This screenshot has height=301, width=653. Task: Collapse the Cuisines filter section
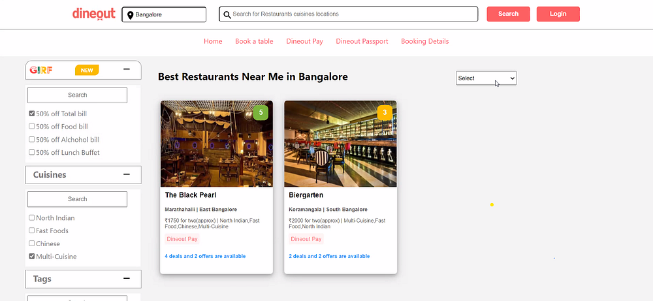(127, 174)
